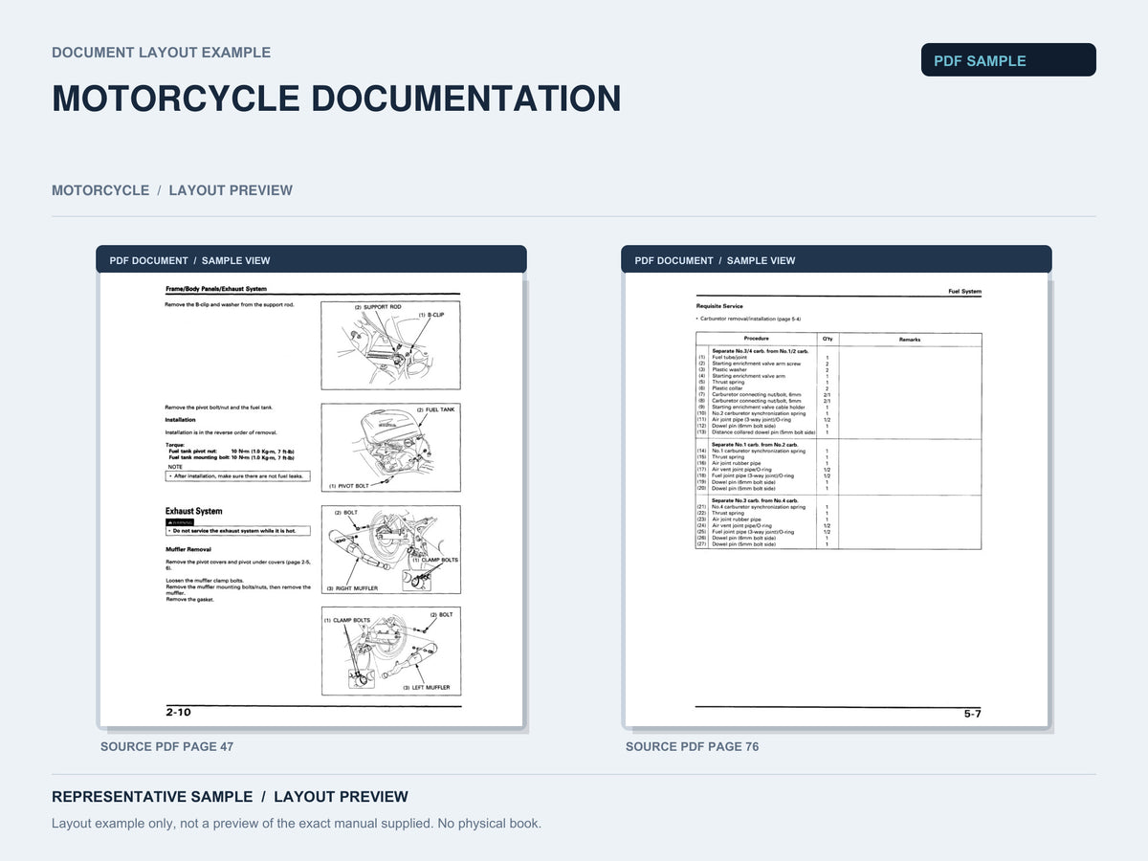Click the PDF SAMPLE badge
Viewport: 1148px width, 861px height.
pos(1008,60)
